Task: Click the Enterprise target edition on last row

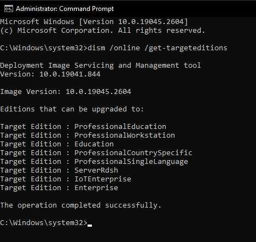Action: 96,188
